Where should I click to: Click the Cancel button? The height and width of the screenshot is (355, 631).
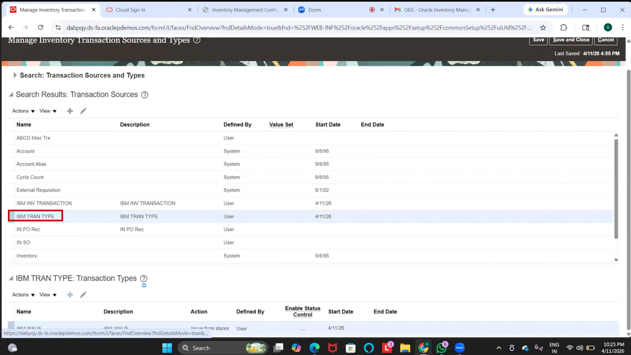tap(605, 40)
